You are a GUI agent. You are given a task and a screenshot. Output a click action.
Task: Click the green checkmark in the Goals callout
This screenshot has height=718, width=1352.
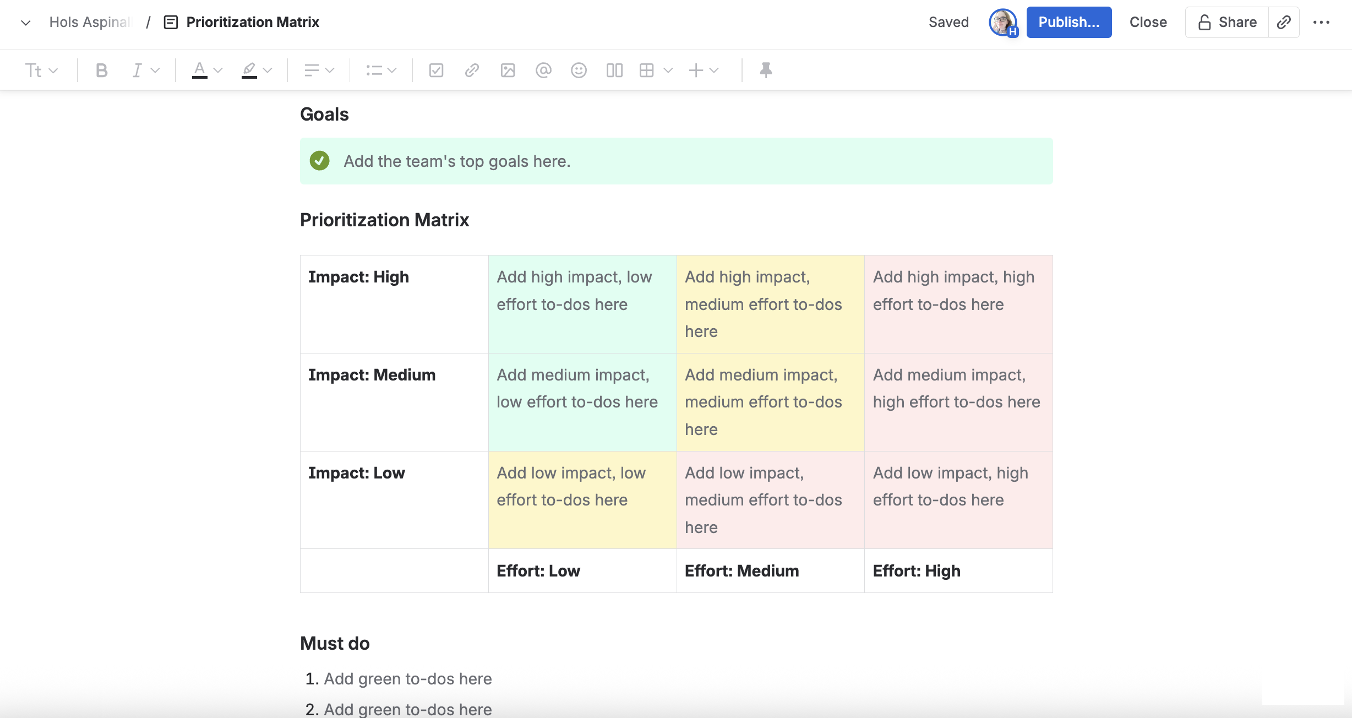pyautogui.click(x=320, y=161)
